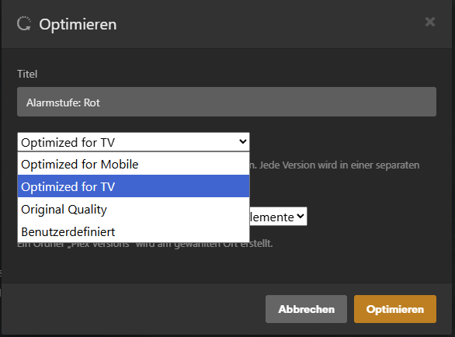Click the Titel label above the field
The width and height of the screenshot is (455, 337).
(x=27, y=74)
